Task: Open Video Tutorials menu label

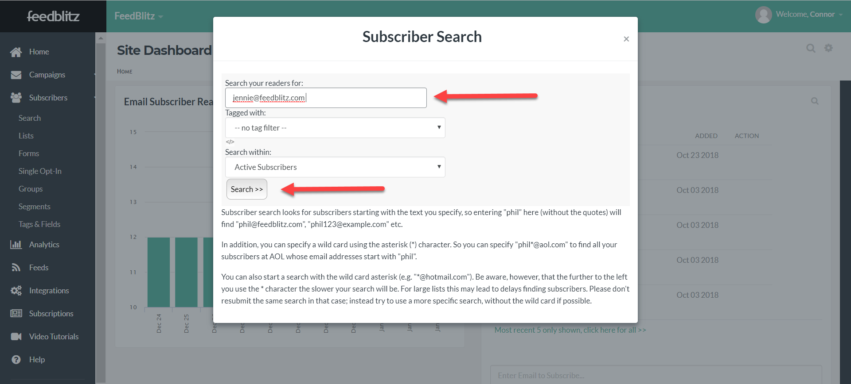Action: click(x=54, y=337)
